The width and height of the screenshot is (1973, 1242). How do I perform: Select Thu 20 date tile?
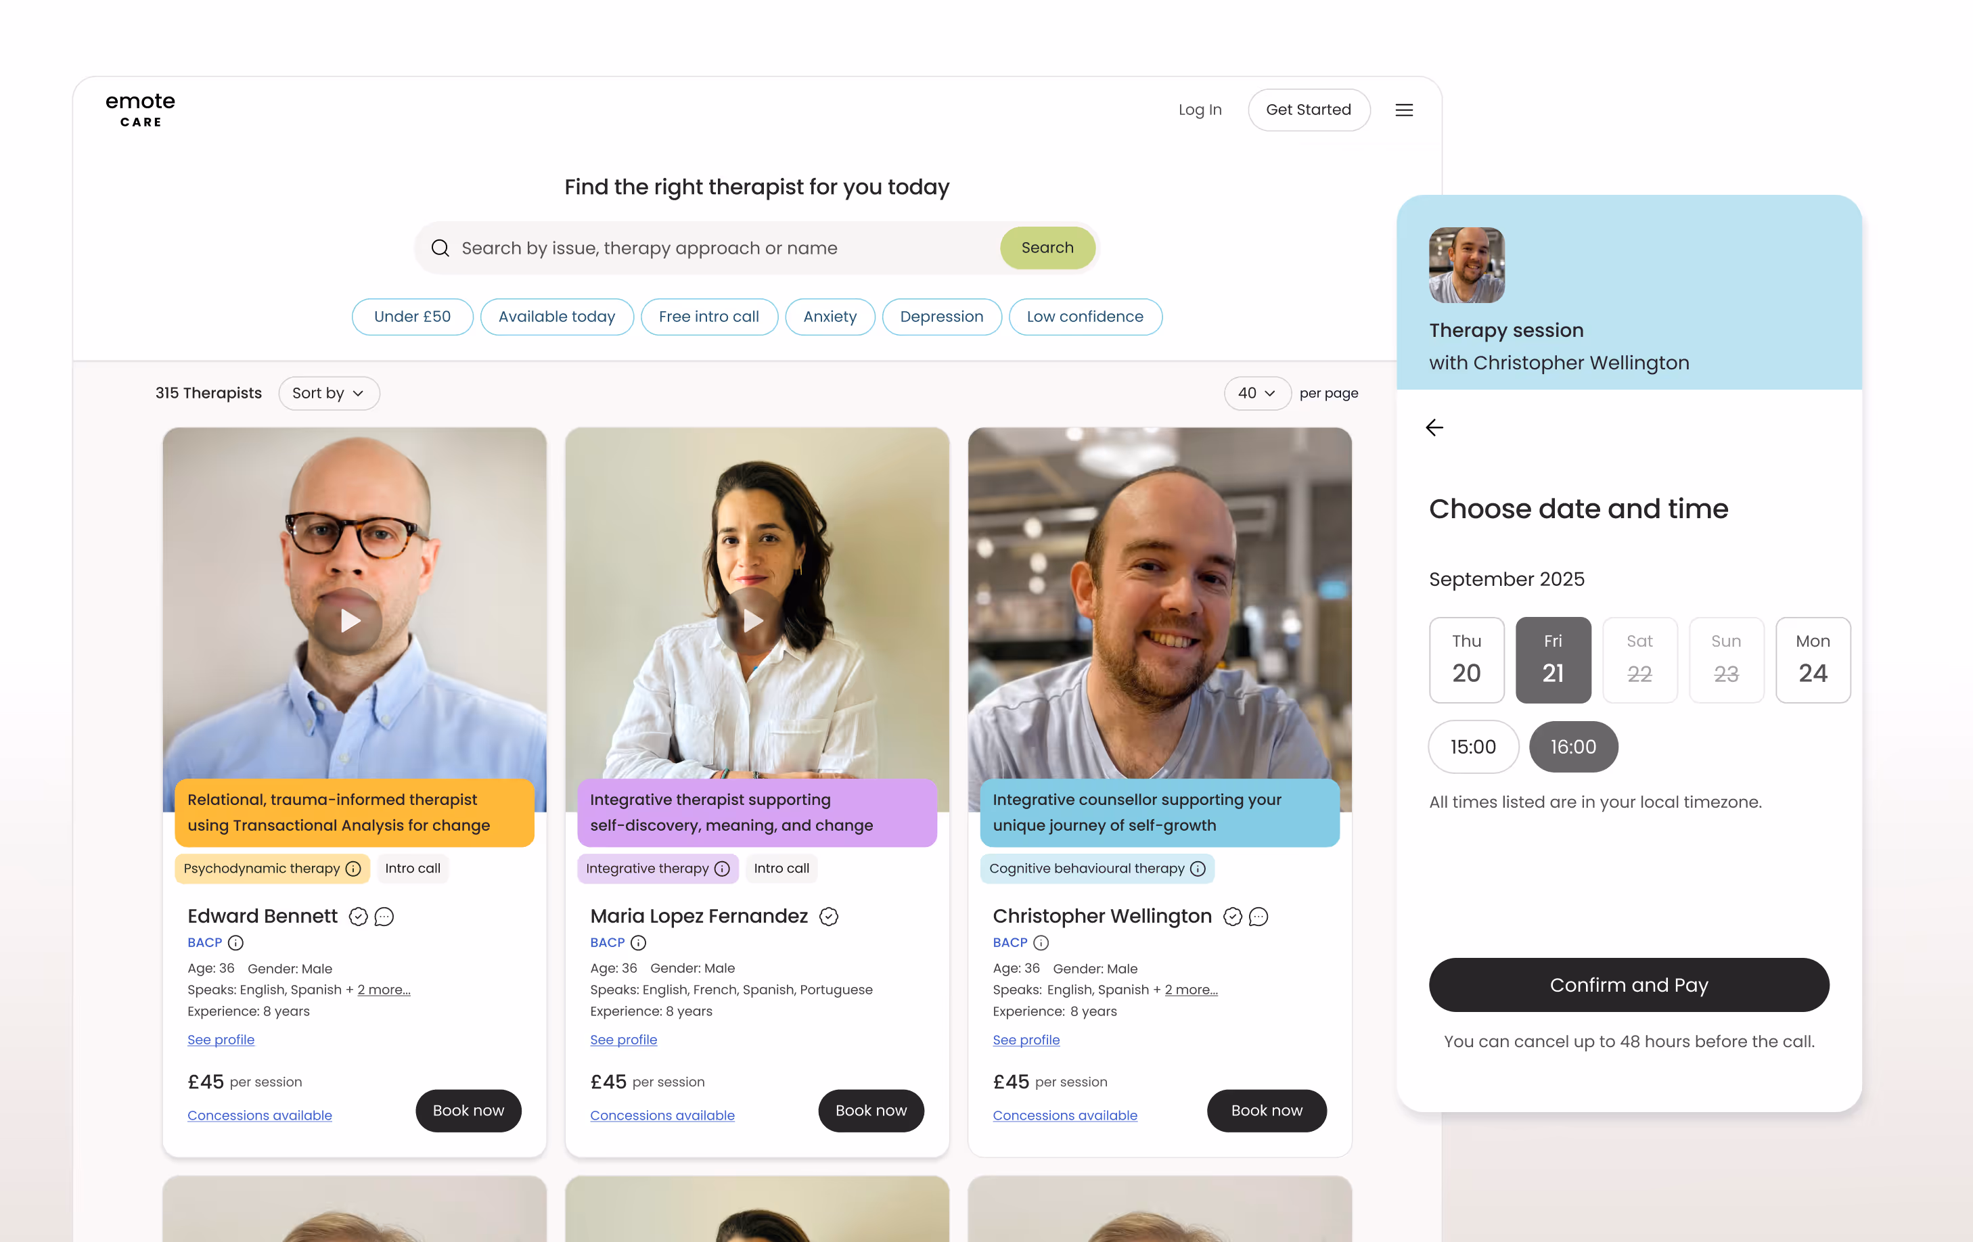click(1467, 660)
